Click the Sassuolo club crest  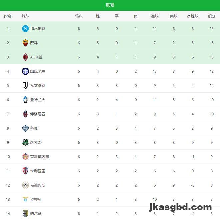(x=25, y=142)
